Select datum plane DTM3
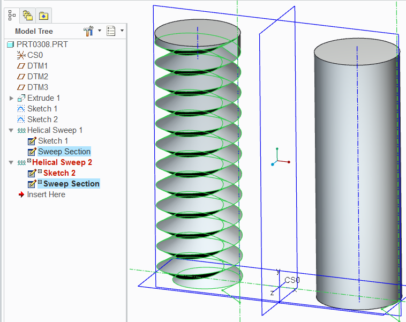The width and height of the screenshot is (406, 322). point(37,87)
